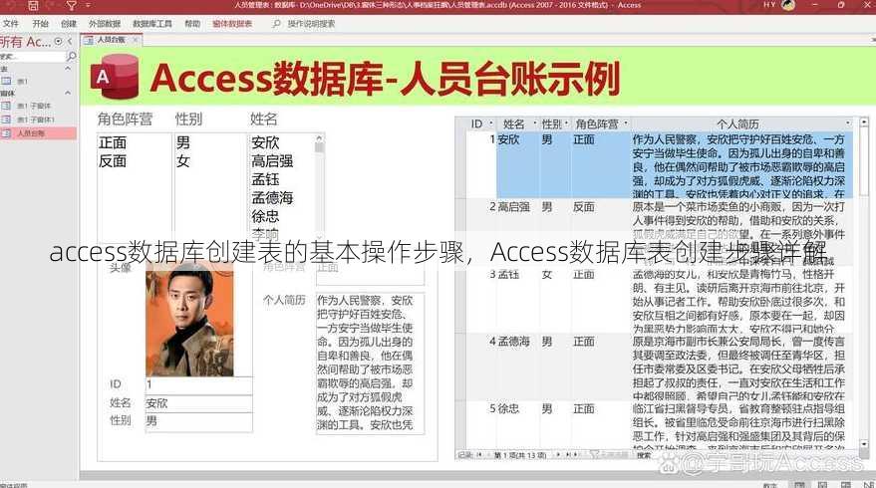Select 反面 in the 角色阵营 list

(x=113, y=161)
